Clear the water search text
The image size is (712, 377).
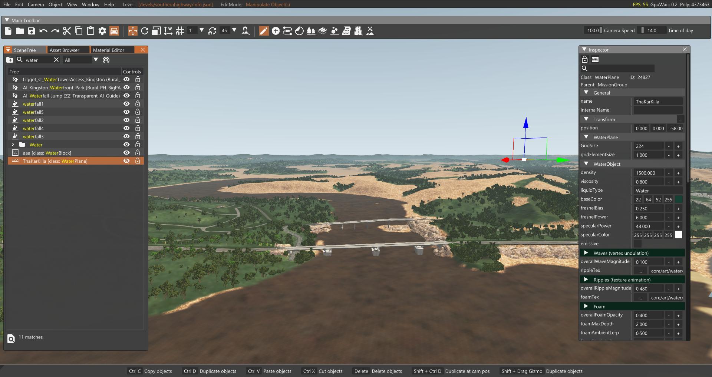[x=56, y=60]
